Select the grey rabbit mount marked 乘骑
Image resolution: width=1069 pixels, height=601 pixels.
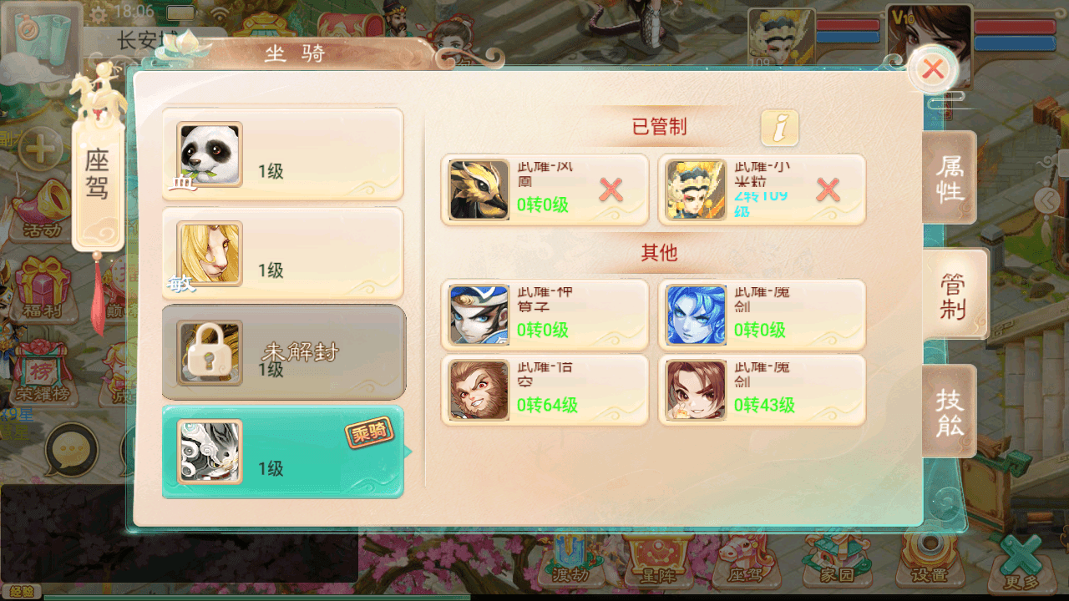283,452
